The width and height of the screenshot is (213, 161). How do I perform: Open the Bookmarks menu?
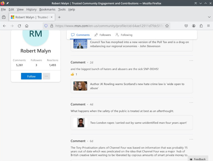pos(47,9)
